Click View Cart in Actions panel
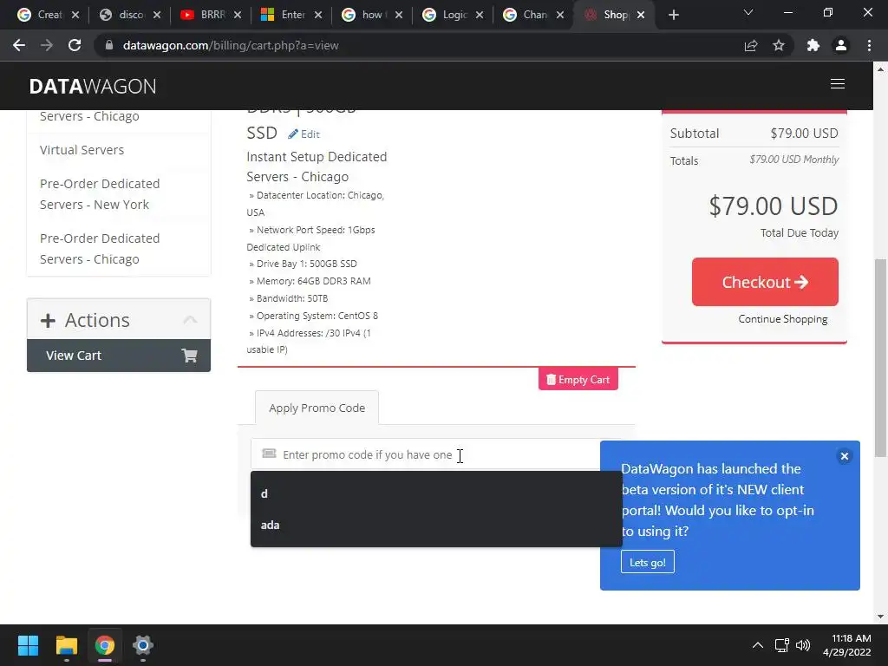The height and width of the screenshot is (666, 888). click(x=118, y=356)
